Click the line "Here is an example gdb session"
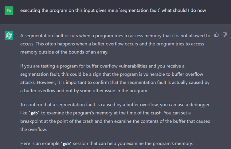 click(x=106, y=143)
